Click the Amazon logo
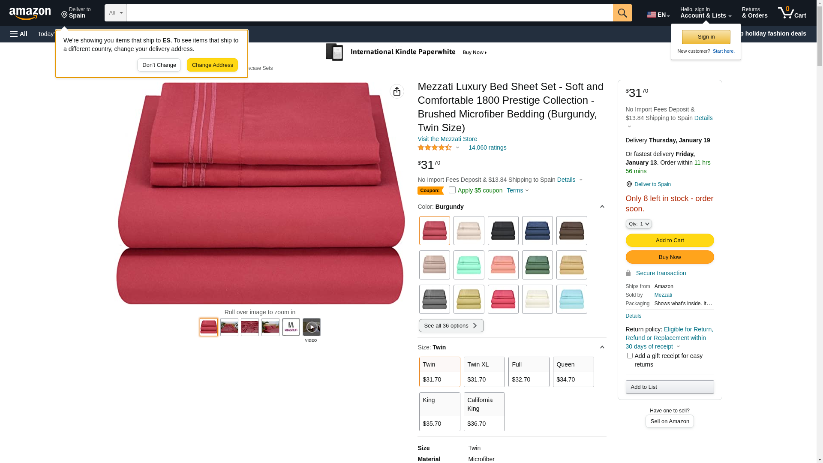Image resolution: width=823 pixels, height=463 pixels. pyautogui.click(x=30, y=13)
